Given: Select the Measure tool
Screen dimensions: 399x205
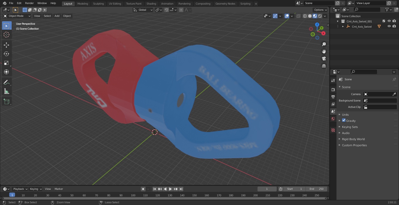Looking at the screenshot, I should tap(6, 91).
